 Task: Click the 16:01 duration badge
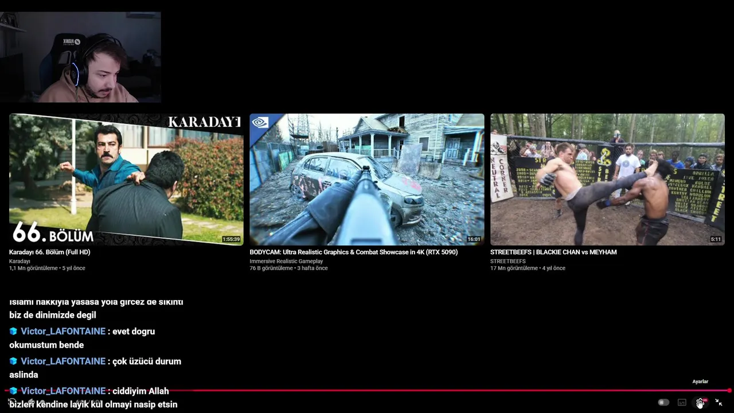474,239
